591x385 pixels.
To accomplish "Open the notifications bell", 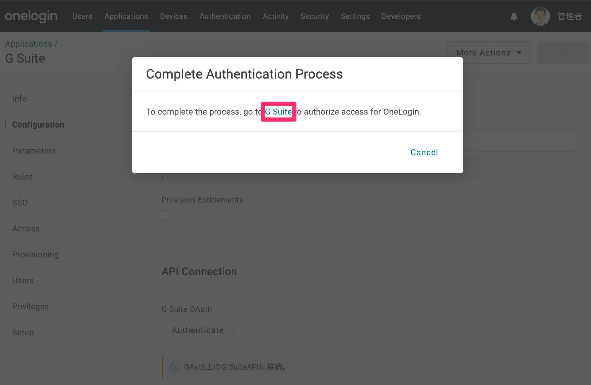I will (x=514, y=17).
